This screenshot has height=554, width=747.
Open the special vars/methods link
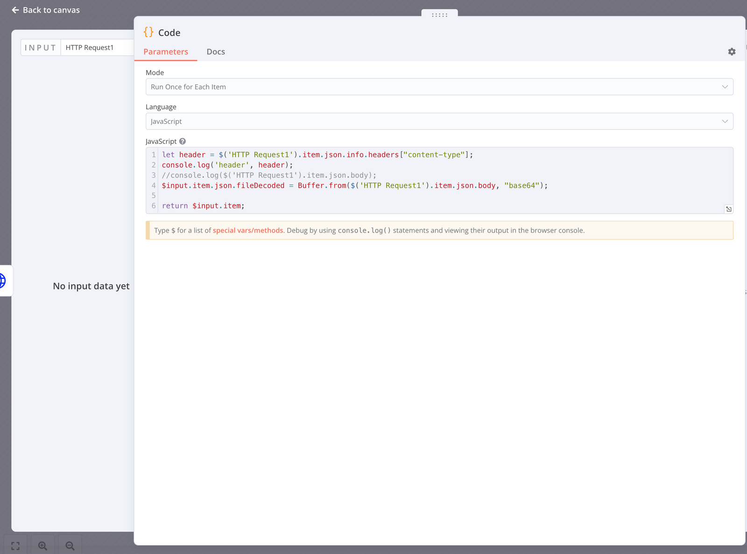247,230
